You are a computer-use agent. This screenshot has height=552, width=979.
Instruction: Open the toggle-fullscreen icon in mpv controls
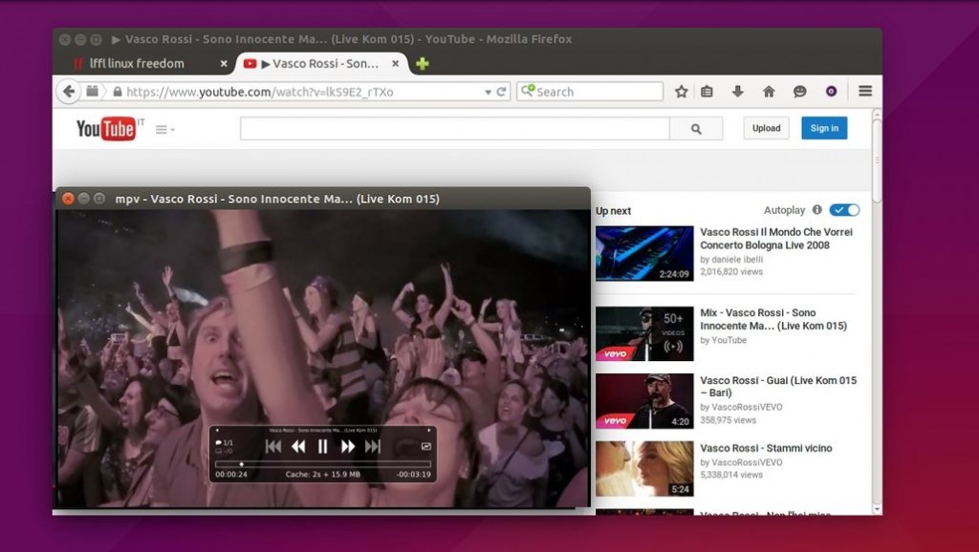[x=425, y=446]
